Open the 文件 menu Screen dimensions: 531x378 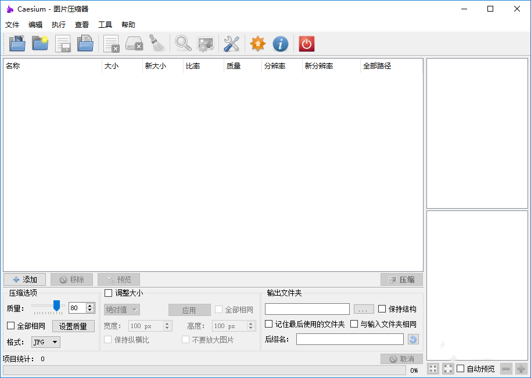pyautogui.click(x=12, y=25)
